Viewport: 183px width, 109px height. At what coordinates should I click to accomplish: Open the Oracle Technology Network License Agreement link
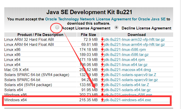tap(105, 19)
